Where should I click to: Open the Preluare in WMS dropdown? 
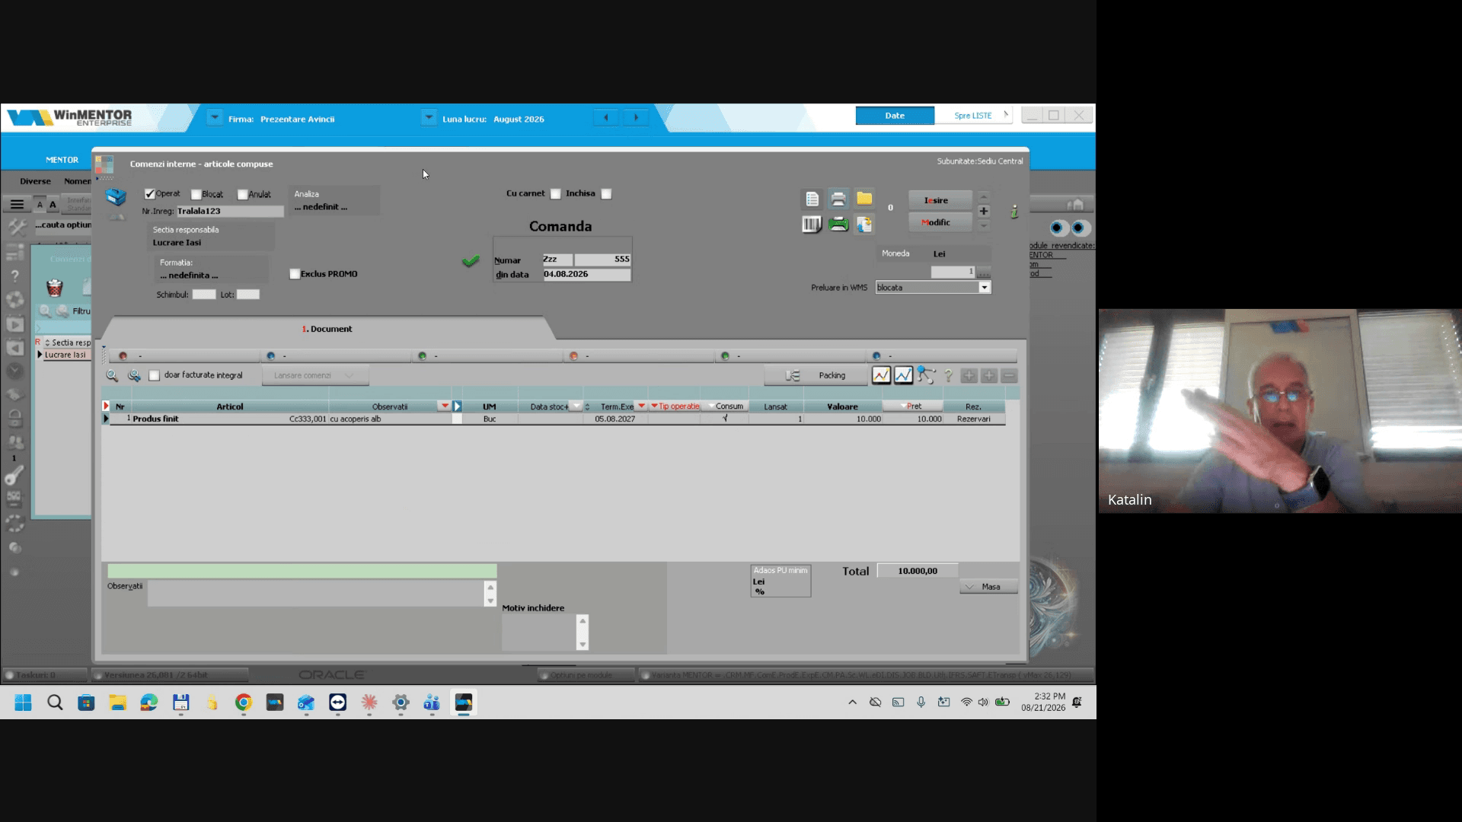click(985, 288)
